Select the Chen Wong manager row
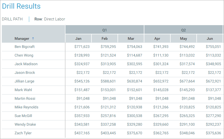The image size is (224, 139). click(x=24, y=55)
